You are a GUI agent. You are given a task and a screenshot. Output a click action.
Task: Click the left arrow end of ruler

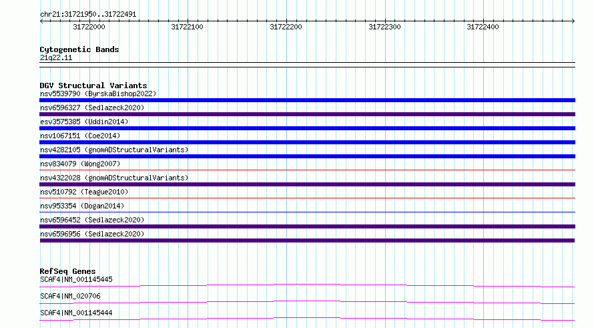[x=41, y=21]
